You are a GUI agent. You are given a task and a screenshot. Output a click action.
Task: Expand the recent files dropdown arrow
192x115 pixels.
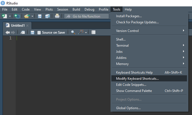[x=32, y=16]
